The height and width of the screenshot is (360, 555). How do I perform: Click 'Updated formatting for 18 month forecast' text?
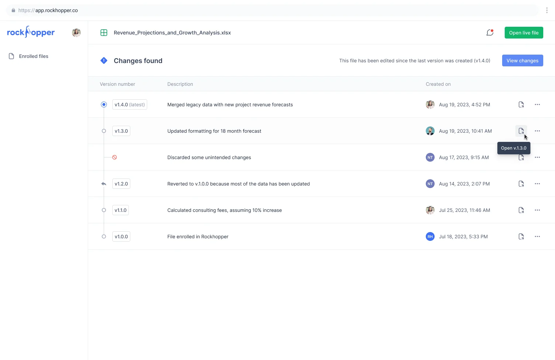[214, 131]
